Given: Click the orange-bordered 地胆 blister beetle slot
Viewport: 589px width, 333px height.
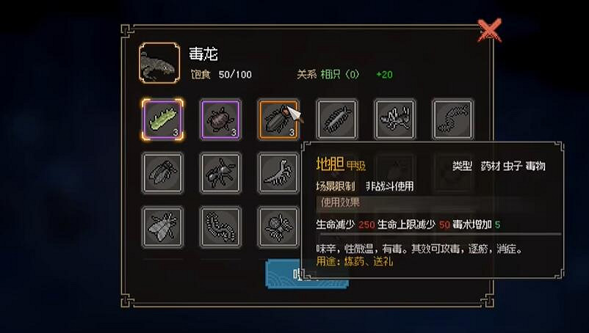Looking at the screenshot, I should click(278, 120).
